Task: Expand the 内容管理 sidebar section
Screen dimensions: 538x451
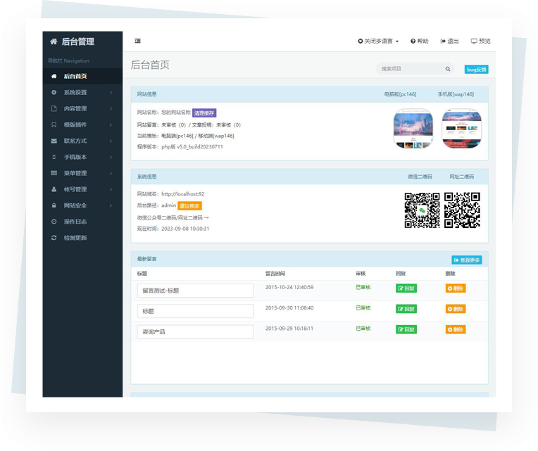Action: point(81,108)
